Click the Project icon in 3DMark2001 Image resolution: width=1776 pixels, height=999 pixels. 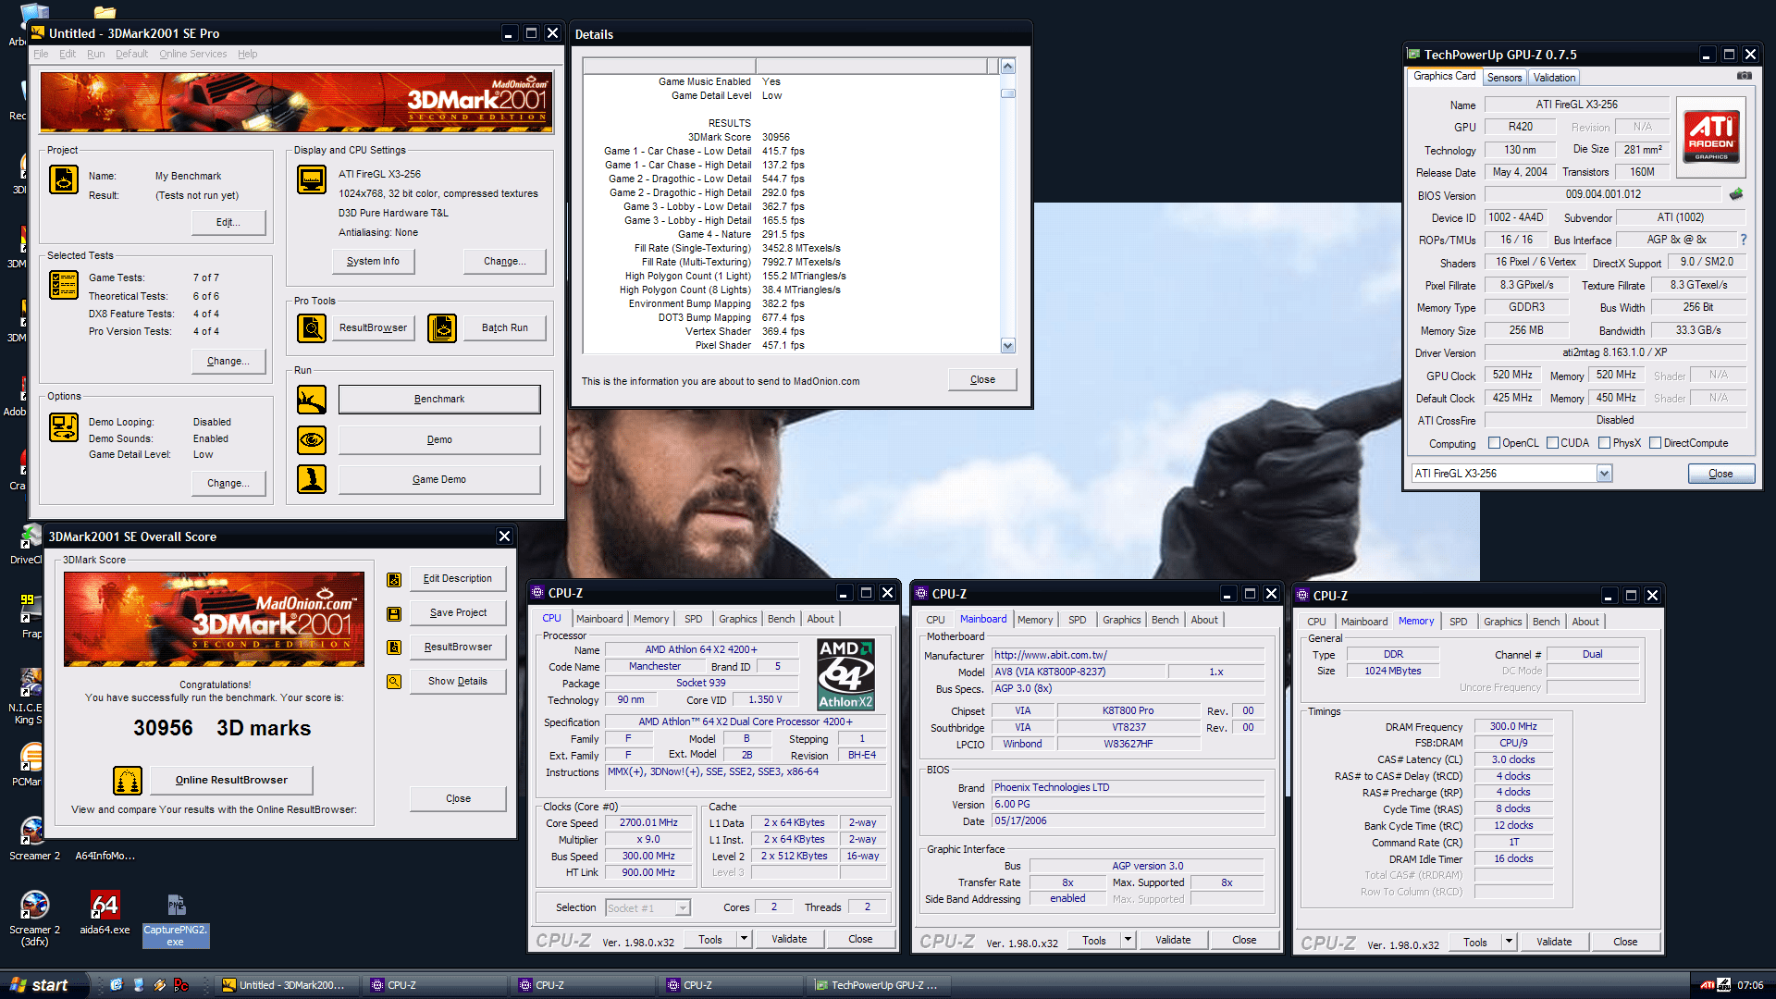click(64, 179)
